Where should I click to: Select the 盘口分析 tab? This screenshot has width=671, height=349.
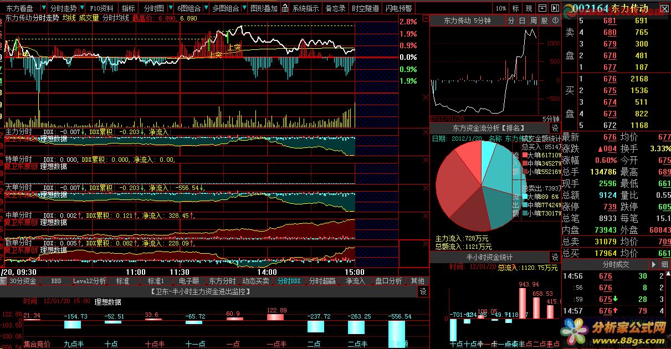(388, 281)
